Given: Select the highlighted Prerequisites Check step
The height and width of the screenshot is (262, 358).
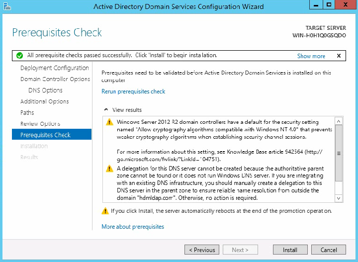Looking at the screenshot, I should (x=52, y=134).
